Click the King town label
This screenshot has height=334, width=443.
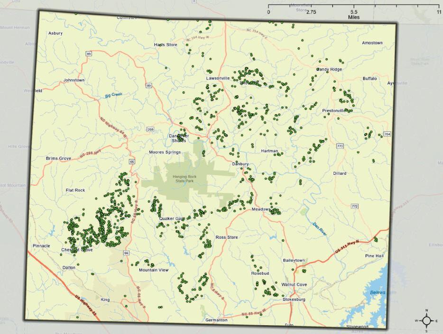(105, 299)
